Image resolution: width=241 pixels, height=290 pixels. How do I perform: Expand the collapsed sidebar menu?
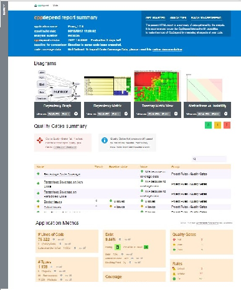[x=4, y=11]
